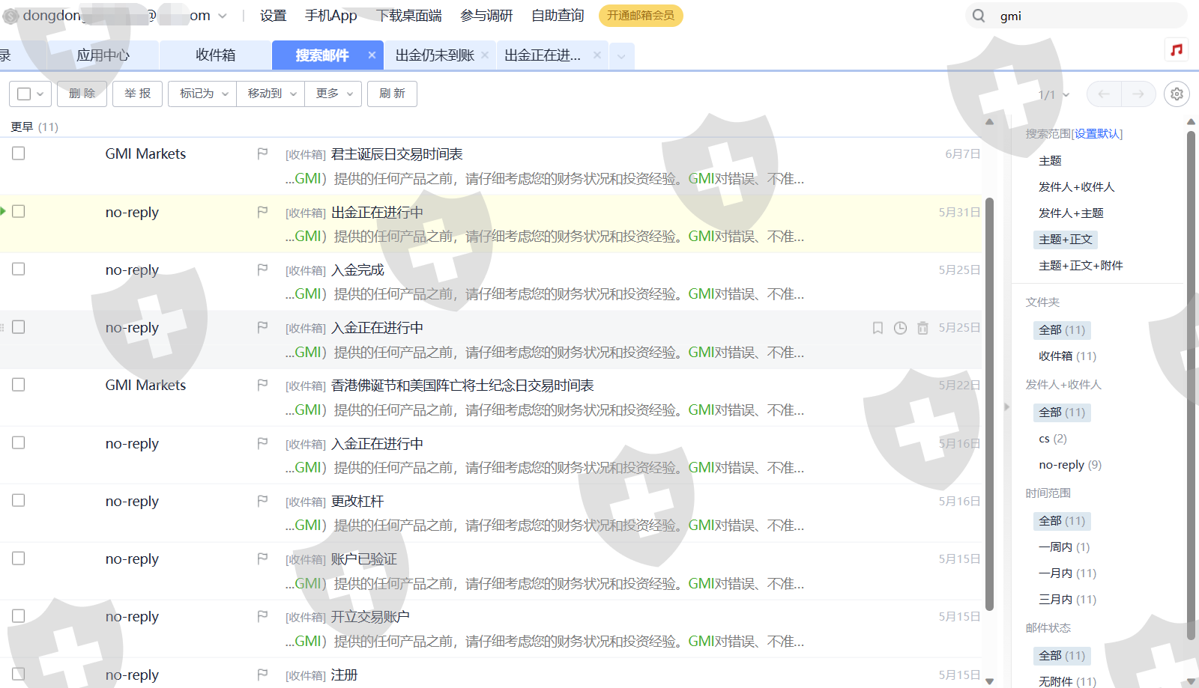The image size is (1199, 688).
Task: Flag the 君主诞辰日交易时间表 email
Action: tap(262, 153)
